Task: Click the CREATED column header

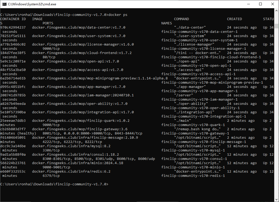Action: (234, 19)
